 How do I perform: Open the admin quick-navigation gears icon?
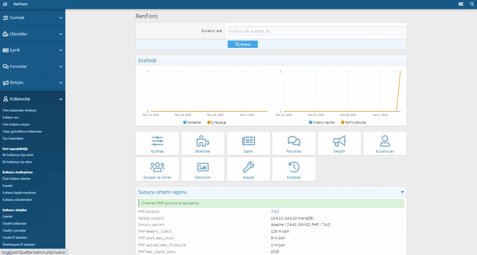point(461,4)
